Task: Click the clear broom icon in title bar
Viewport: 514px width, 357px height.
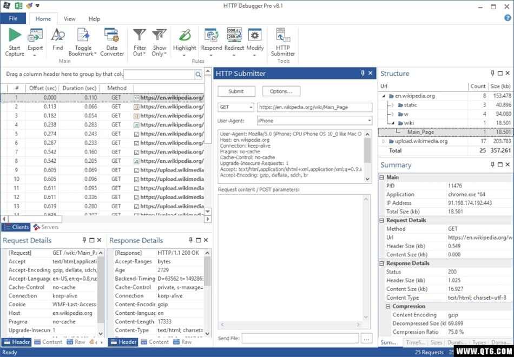Action: [x=29, y=5]
